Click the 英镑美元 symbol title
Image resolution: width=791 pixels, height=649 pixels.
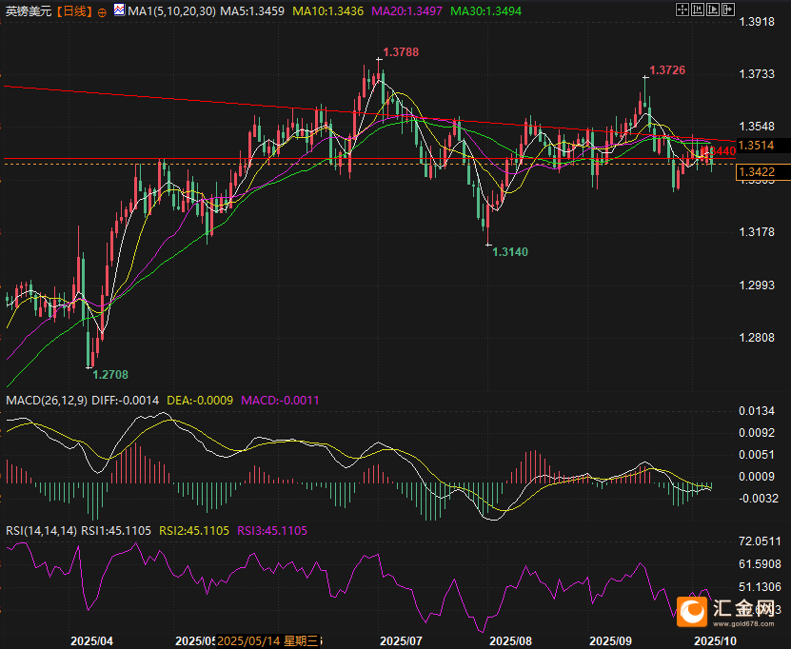coord(27,11)
